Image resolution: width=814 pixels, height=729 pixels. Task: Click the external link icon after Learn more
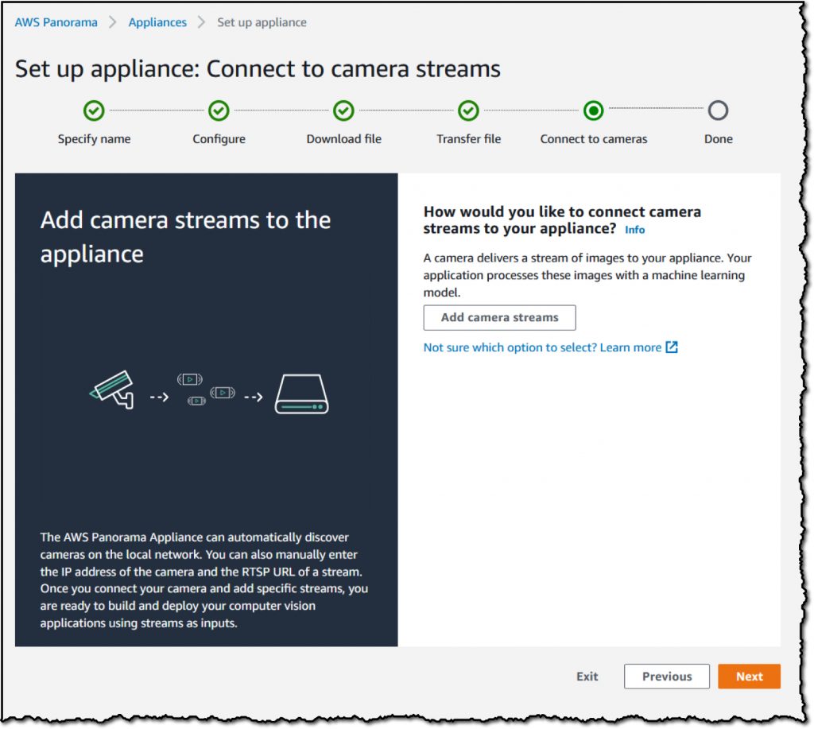[671, 347]
